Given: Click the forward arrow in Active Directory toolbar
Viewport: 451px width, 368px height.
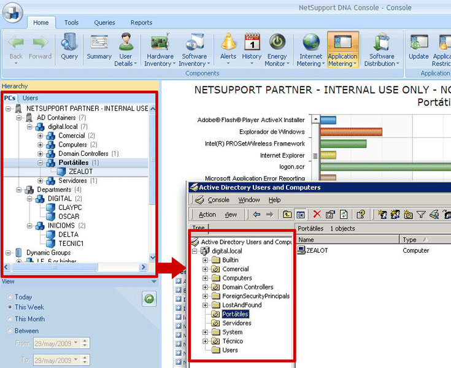Looking at the screenshot, I should tap(269, 214).
